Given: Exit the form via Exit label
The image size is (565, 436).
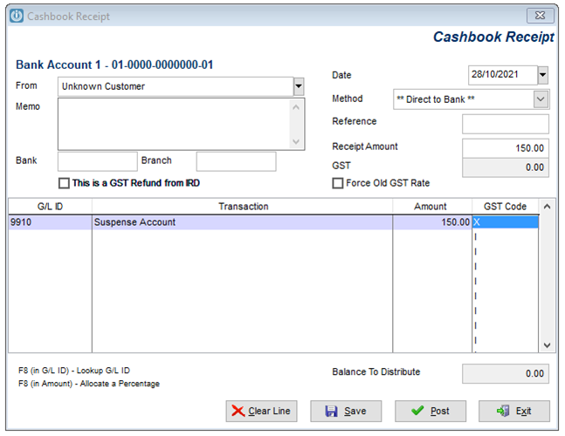Looking at the screenshot, I should [523, 411].
